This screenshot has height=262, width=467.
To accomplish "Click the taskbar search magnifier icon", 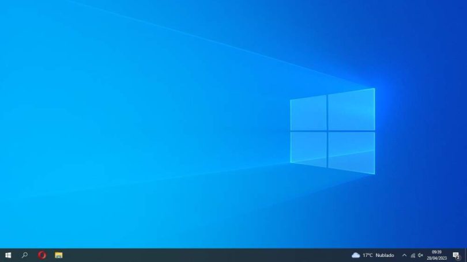I will 25,255.
